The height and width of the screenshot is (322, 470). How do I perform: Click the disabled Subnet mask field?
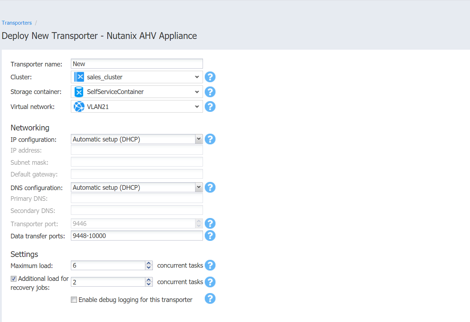tap(137, 162)
